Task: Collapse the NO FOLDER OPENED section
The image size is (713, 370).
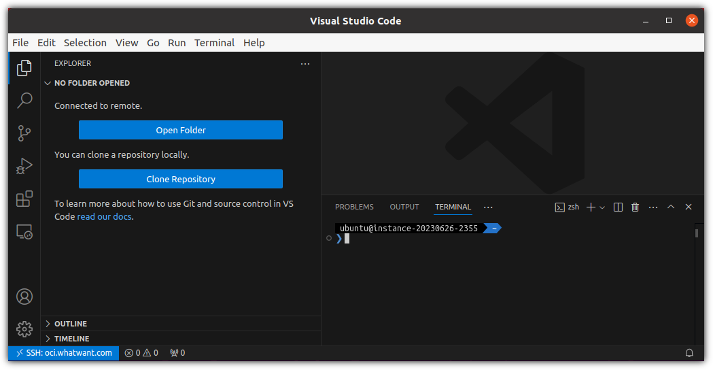Action: click(x=181, y=83)
